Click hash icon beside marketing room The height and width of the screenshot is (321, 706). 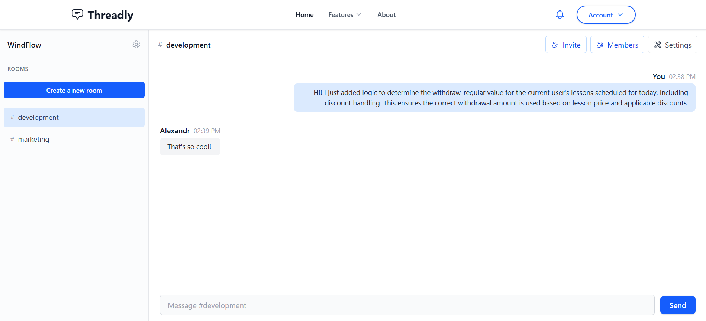[x=12, y=140]
